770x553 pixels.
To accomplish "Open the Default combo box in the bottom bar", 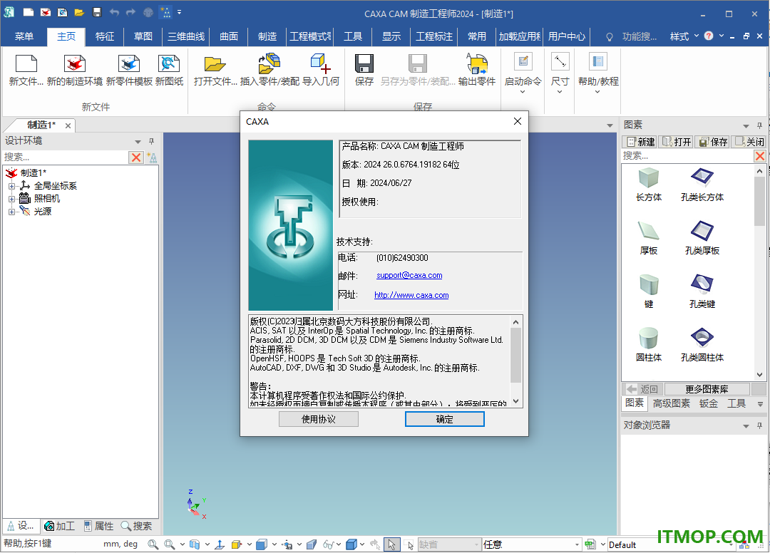I will coord(672,544).
